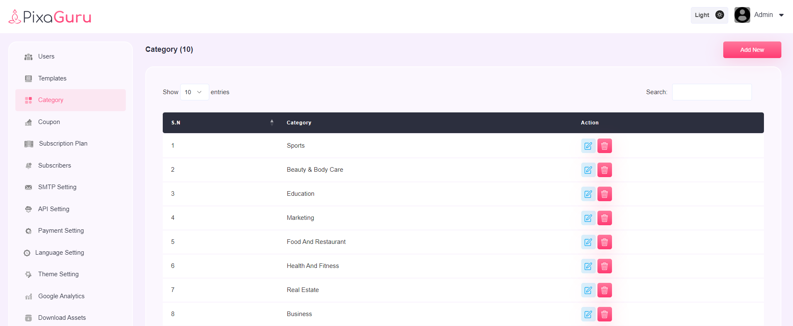Click the PixaGuru logo
793x326 pixels.
50,17
